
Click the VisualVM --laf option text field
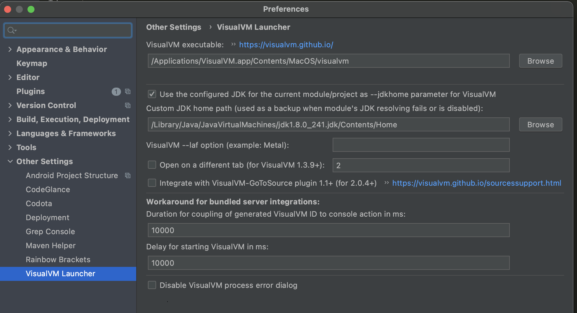pos(421,145)
